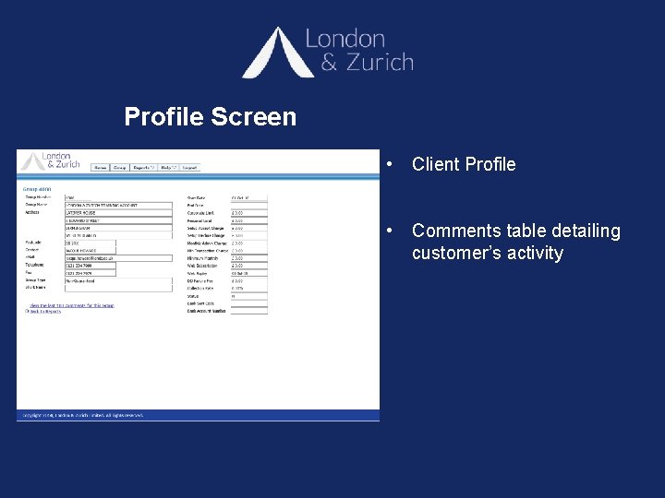Click the Group Type field
The height and width of the screenshot is (498, 665).
[118, 280]
